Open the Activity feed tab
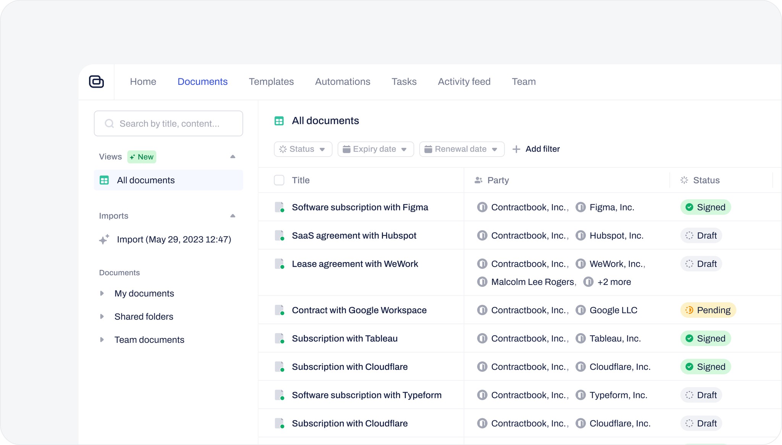This screenshot has width=782, height=445. [x=464, y=81]
